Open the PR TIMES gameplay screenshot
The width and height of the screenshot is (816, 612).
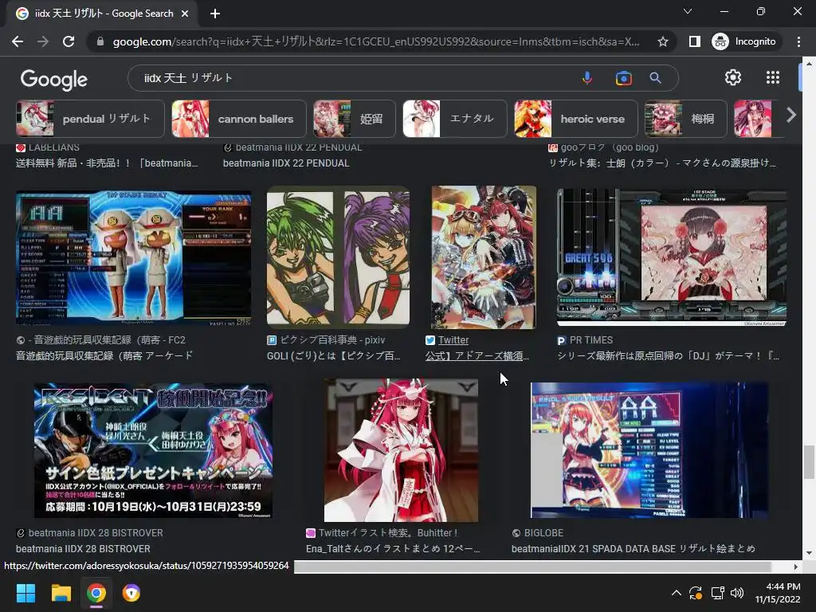pyautogui.click(x=671, y=258)
